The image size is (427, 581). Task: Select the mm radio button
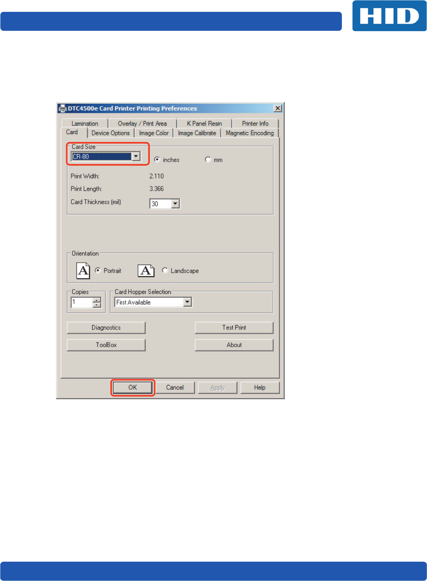pyautogui.click(x=208, y=160)
